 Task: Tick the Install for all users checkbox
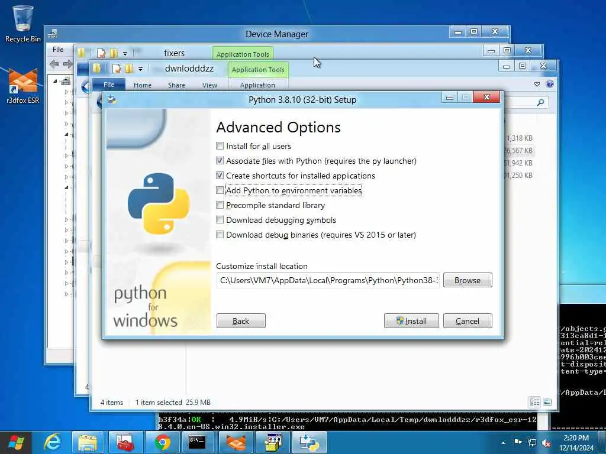[220, 146]
